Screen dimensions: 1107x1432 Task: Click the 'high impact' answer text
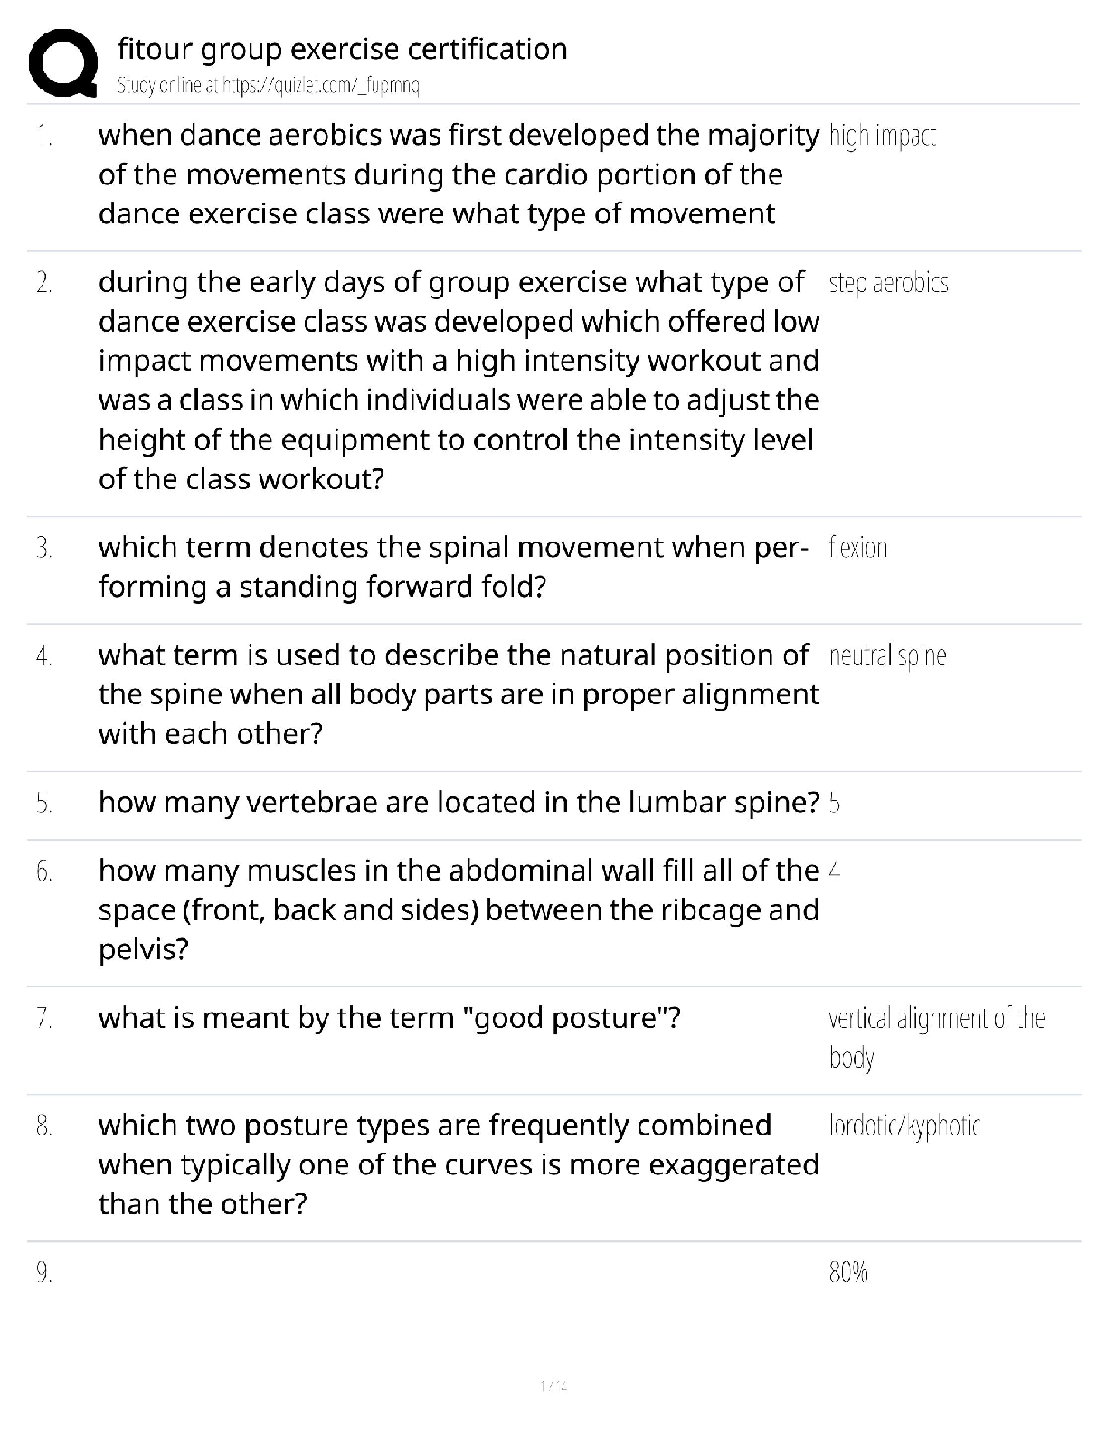pos(882,136)
